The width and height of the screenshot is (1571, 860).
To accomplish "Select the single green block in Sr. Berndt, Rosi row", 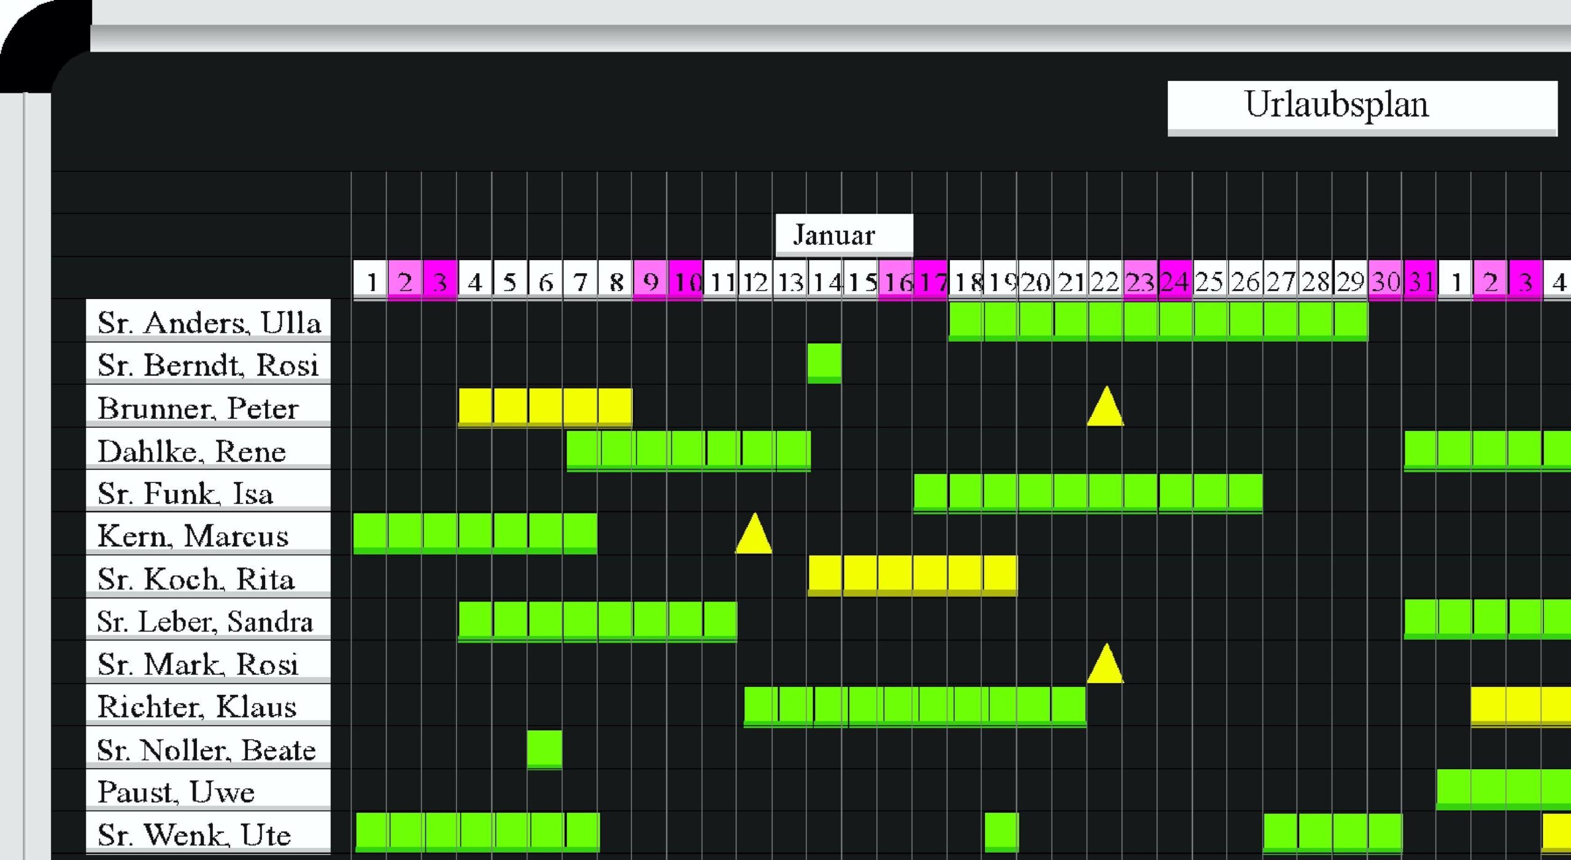I will (824, 362).
